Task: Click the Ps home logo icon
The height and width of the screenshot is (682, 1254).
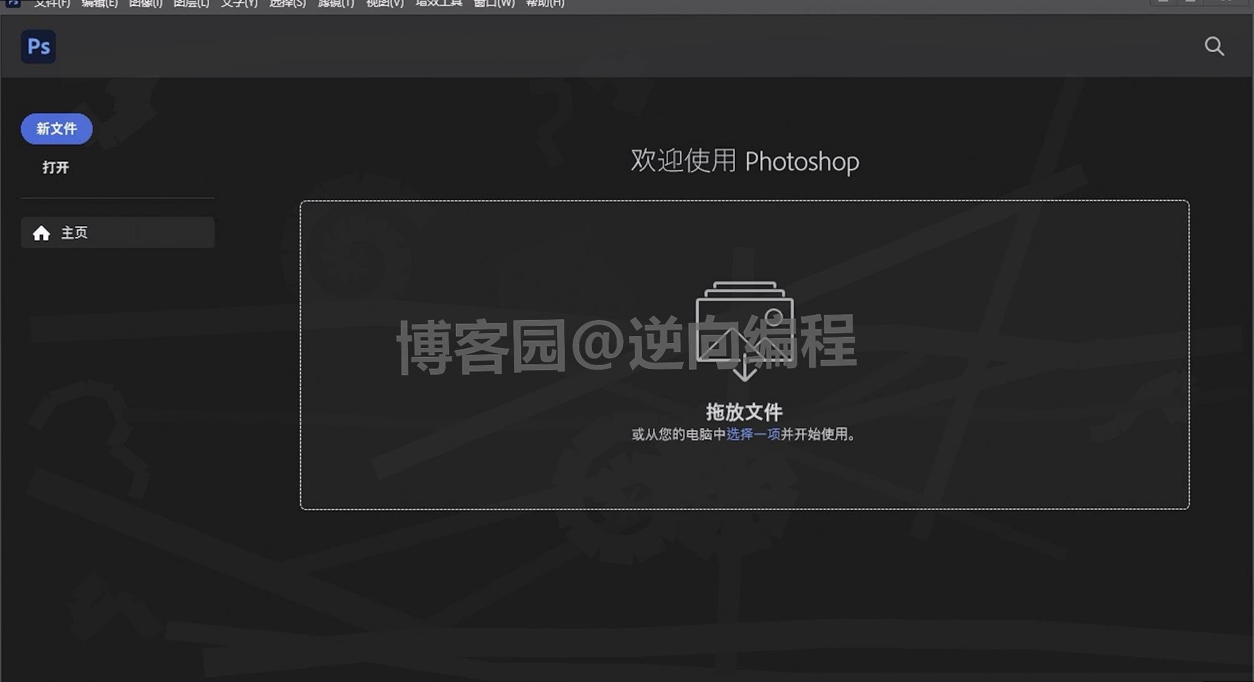Action: point(38,47)
